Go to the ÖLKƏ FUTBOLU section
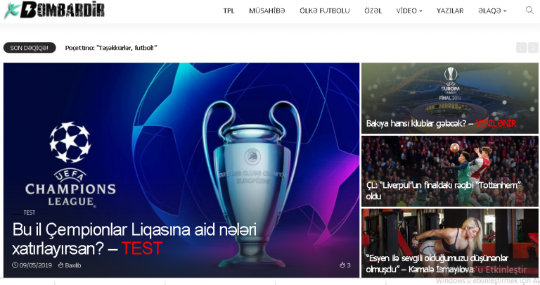 324,11
